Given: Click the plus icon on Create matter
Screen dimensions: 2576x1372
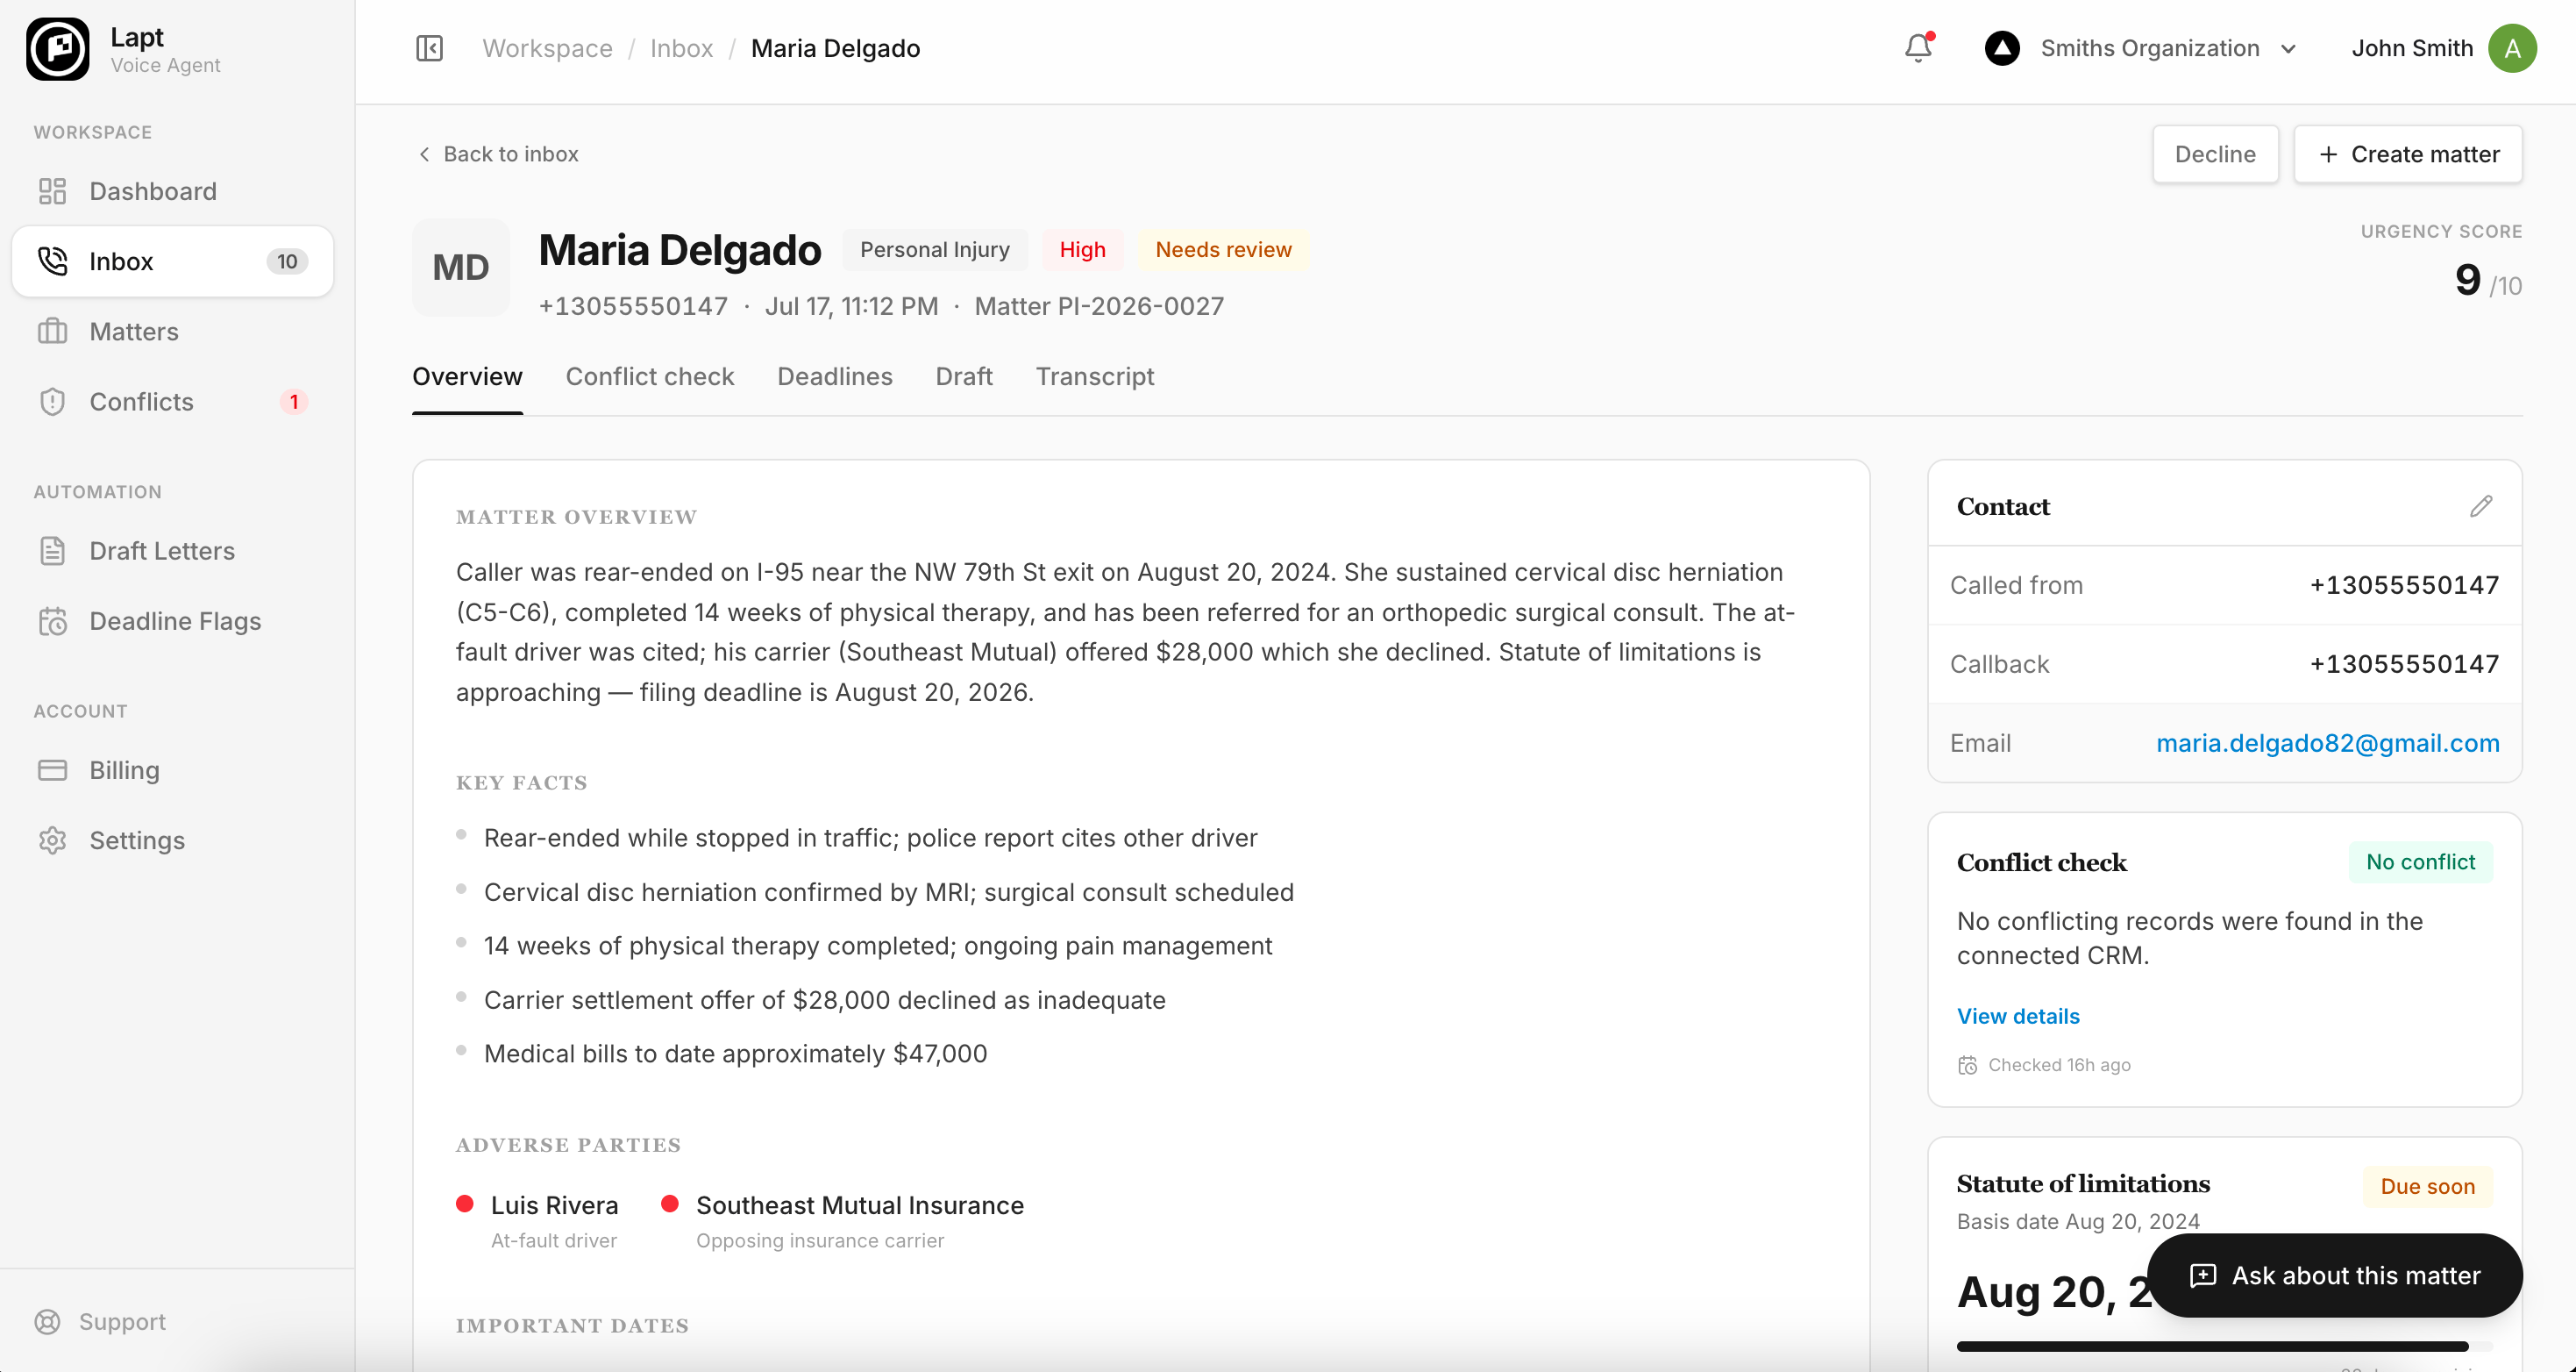Looking at the screenshot, I should [2328, 154].
